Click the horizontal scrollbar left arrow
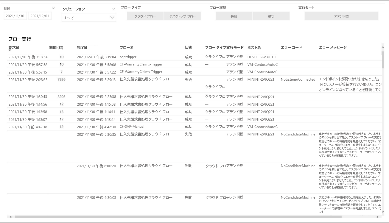 pos(11,217)
